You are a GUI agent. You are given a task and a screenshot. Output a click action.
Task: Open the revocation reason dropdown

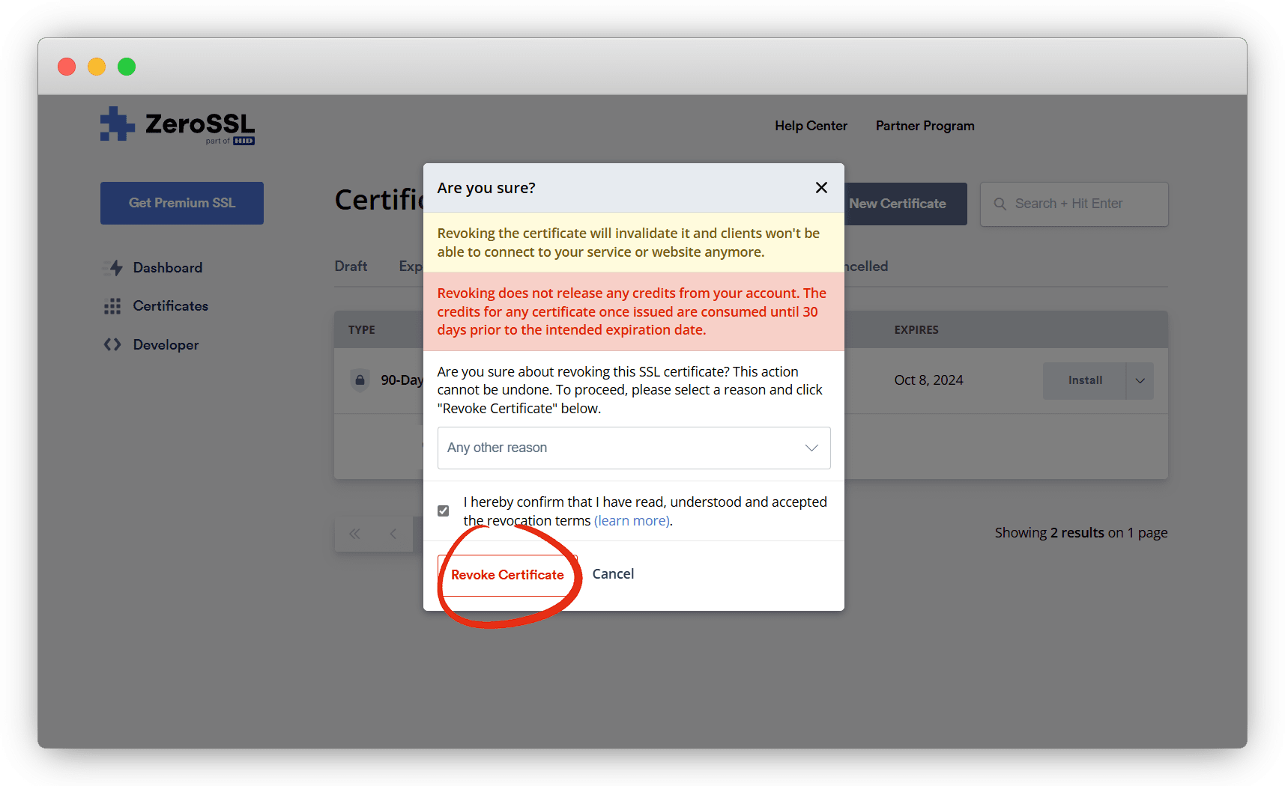pyautogui.click(x=633, y=448)
